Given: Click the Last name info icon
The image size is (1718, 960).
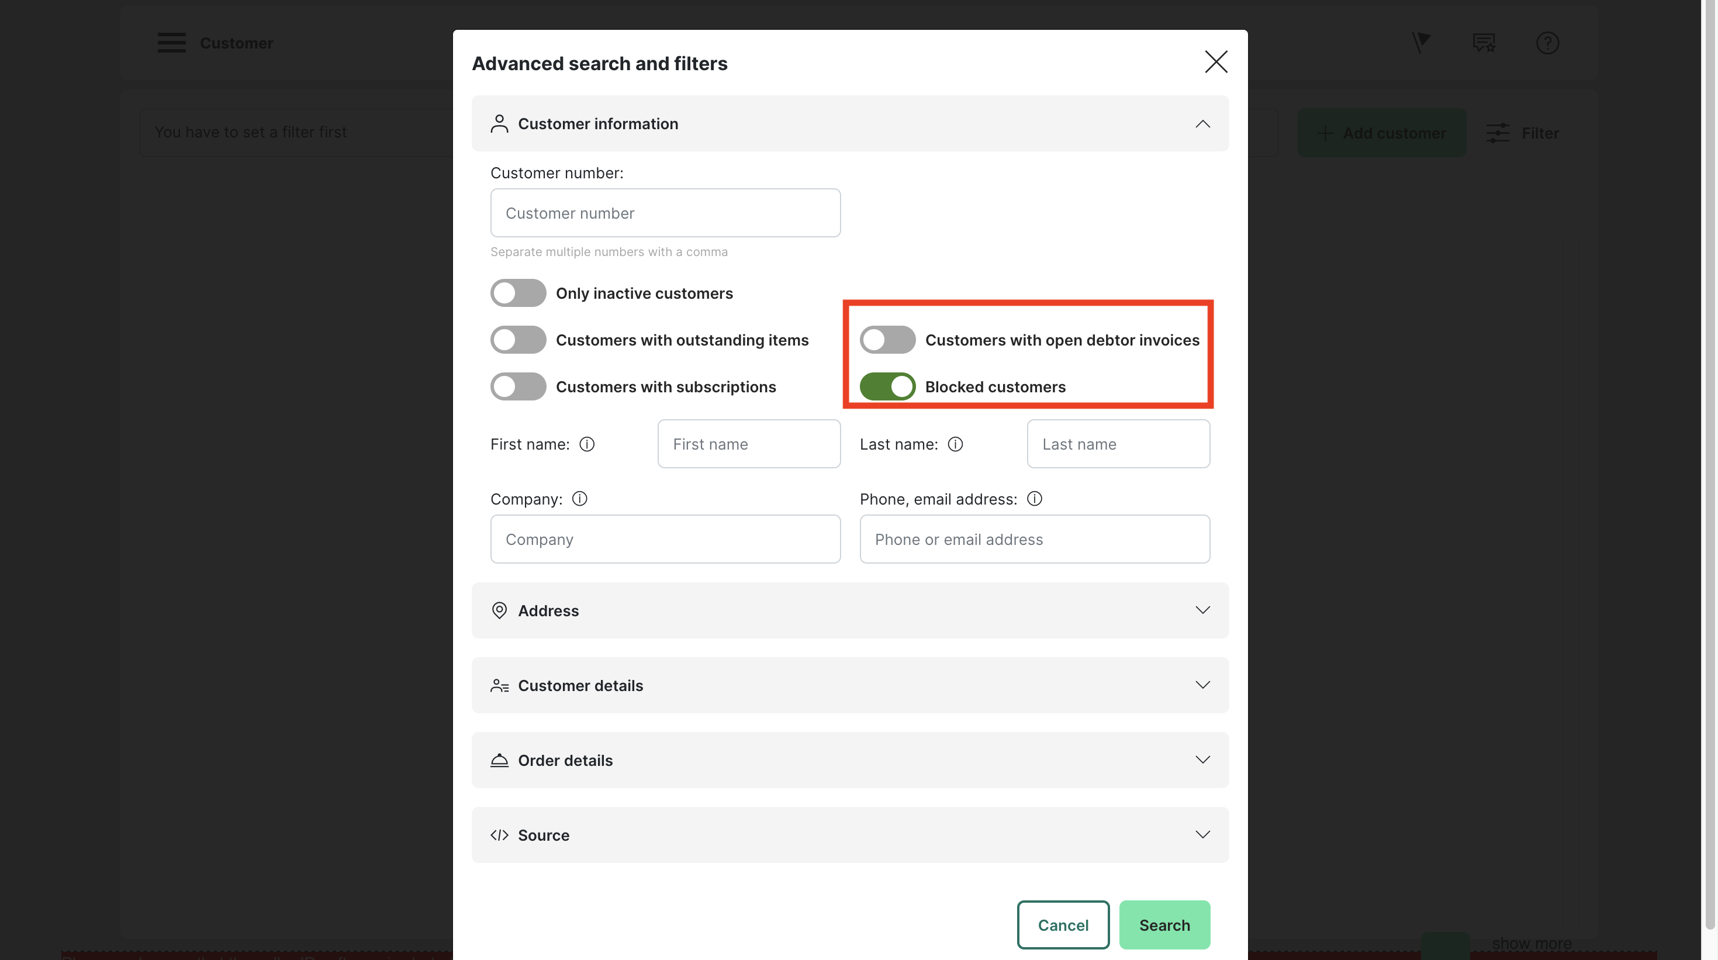Looking at the screenshot, I should click(x=955, y=444).
